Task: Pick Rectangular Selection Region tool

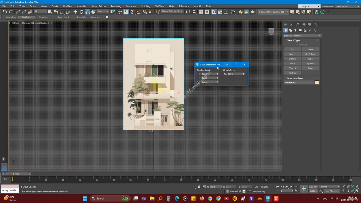Action: [x=62, y=12]
